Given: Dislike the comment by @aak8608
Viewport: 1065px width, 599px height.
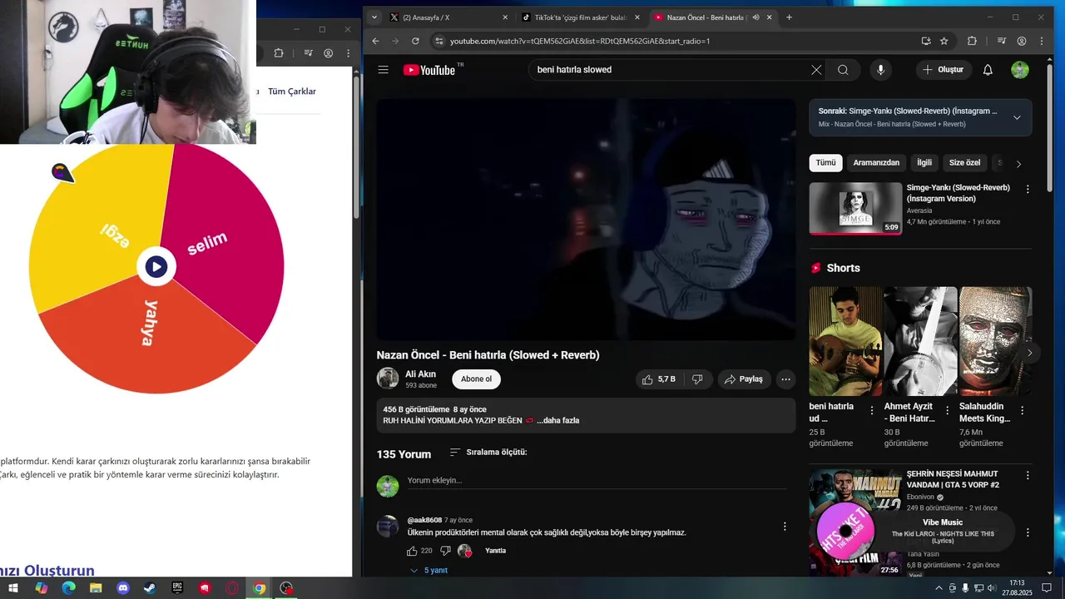Looking at the screenshot, I should 445,551.
